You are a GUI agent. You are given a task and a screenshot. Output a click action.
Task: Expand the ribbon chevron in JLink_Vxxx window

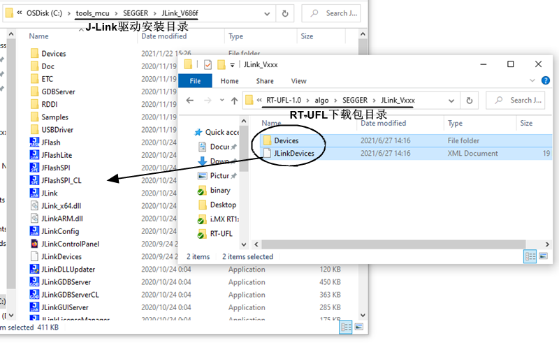pyautogui.click(x=532, y=80)
